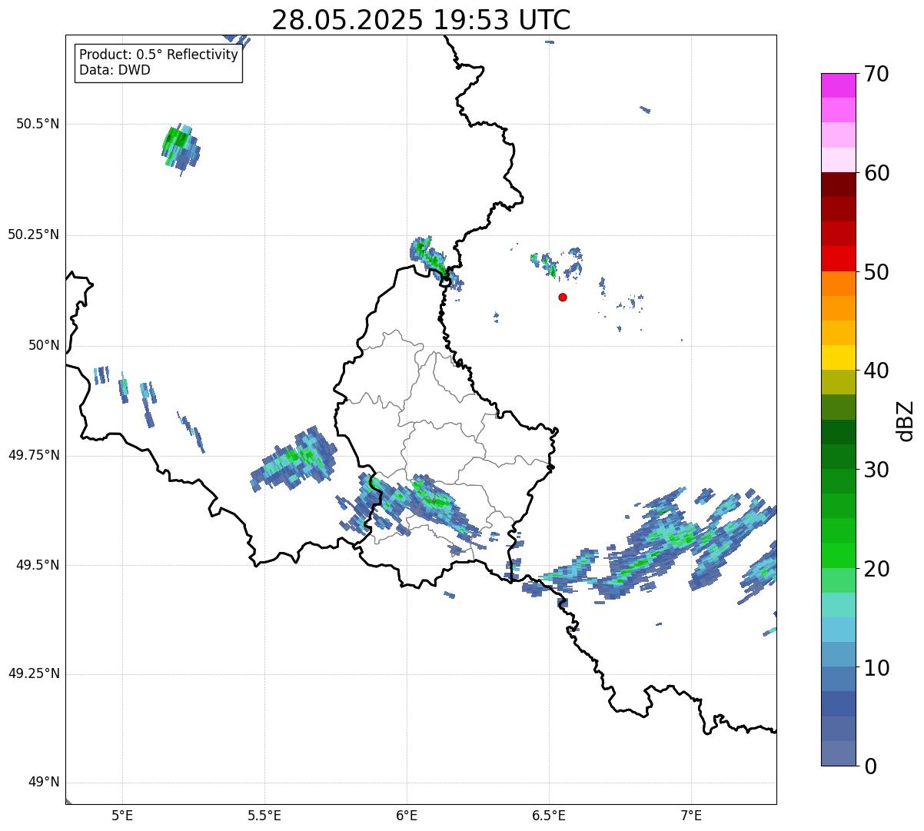
Task: Click the colorbar value 70
Action: point(876,74)
